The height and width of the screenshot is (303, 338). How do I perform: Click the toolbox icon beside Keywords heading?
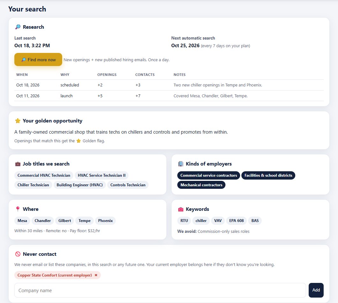(x=181, y=209)
